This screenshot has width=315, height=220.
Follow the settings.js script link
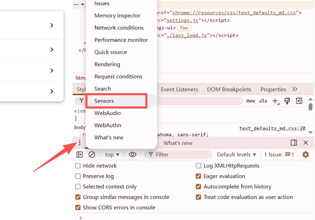[182, 20]
